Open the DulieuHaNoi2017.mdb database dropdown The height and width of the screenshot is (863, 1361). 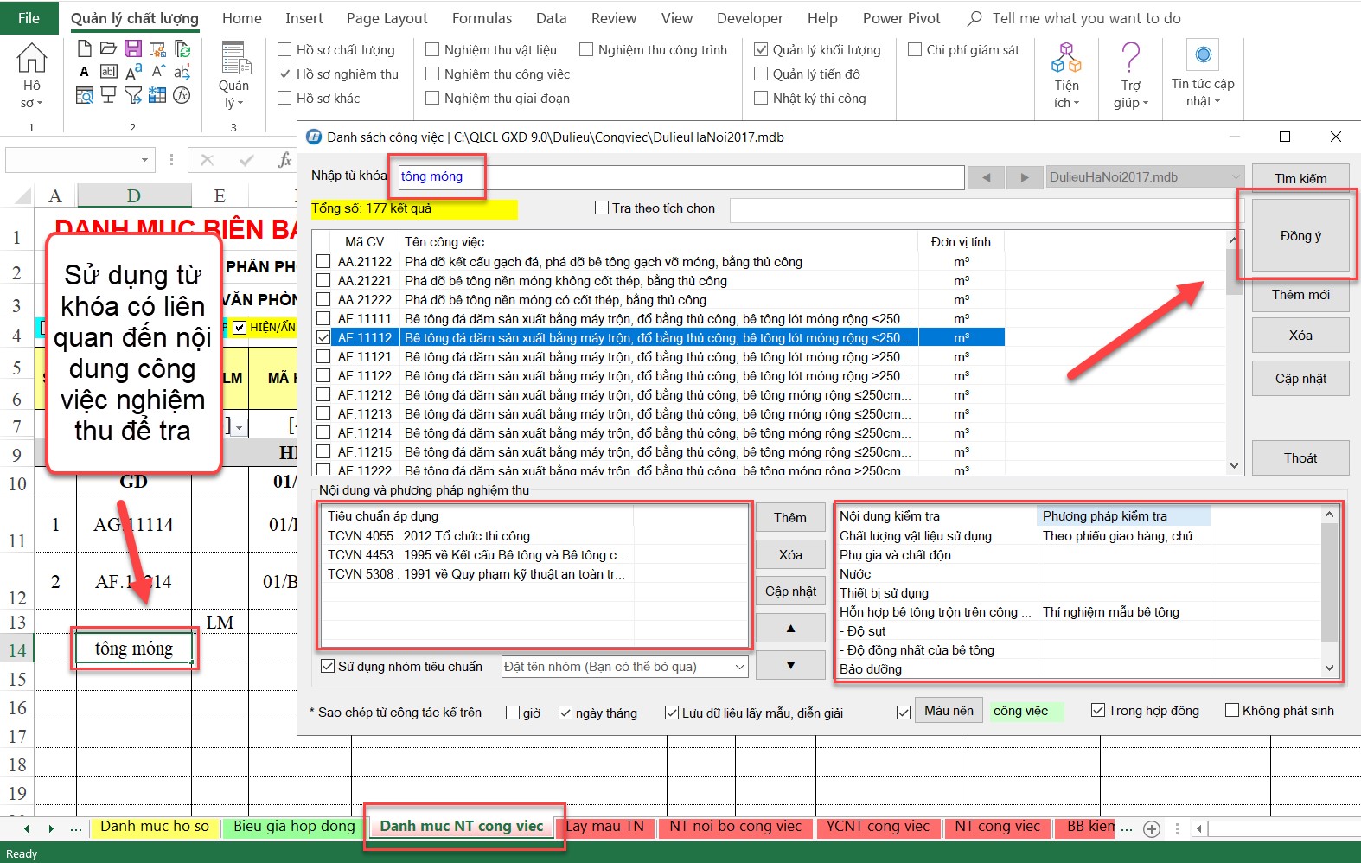click(1235, 177)
